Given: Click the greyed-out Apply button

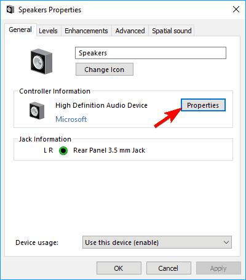Looking at the screenshot, I should point(218,268).
